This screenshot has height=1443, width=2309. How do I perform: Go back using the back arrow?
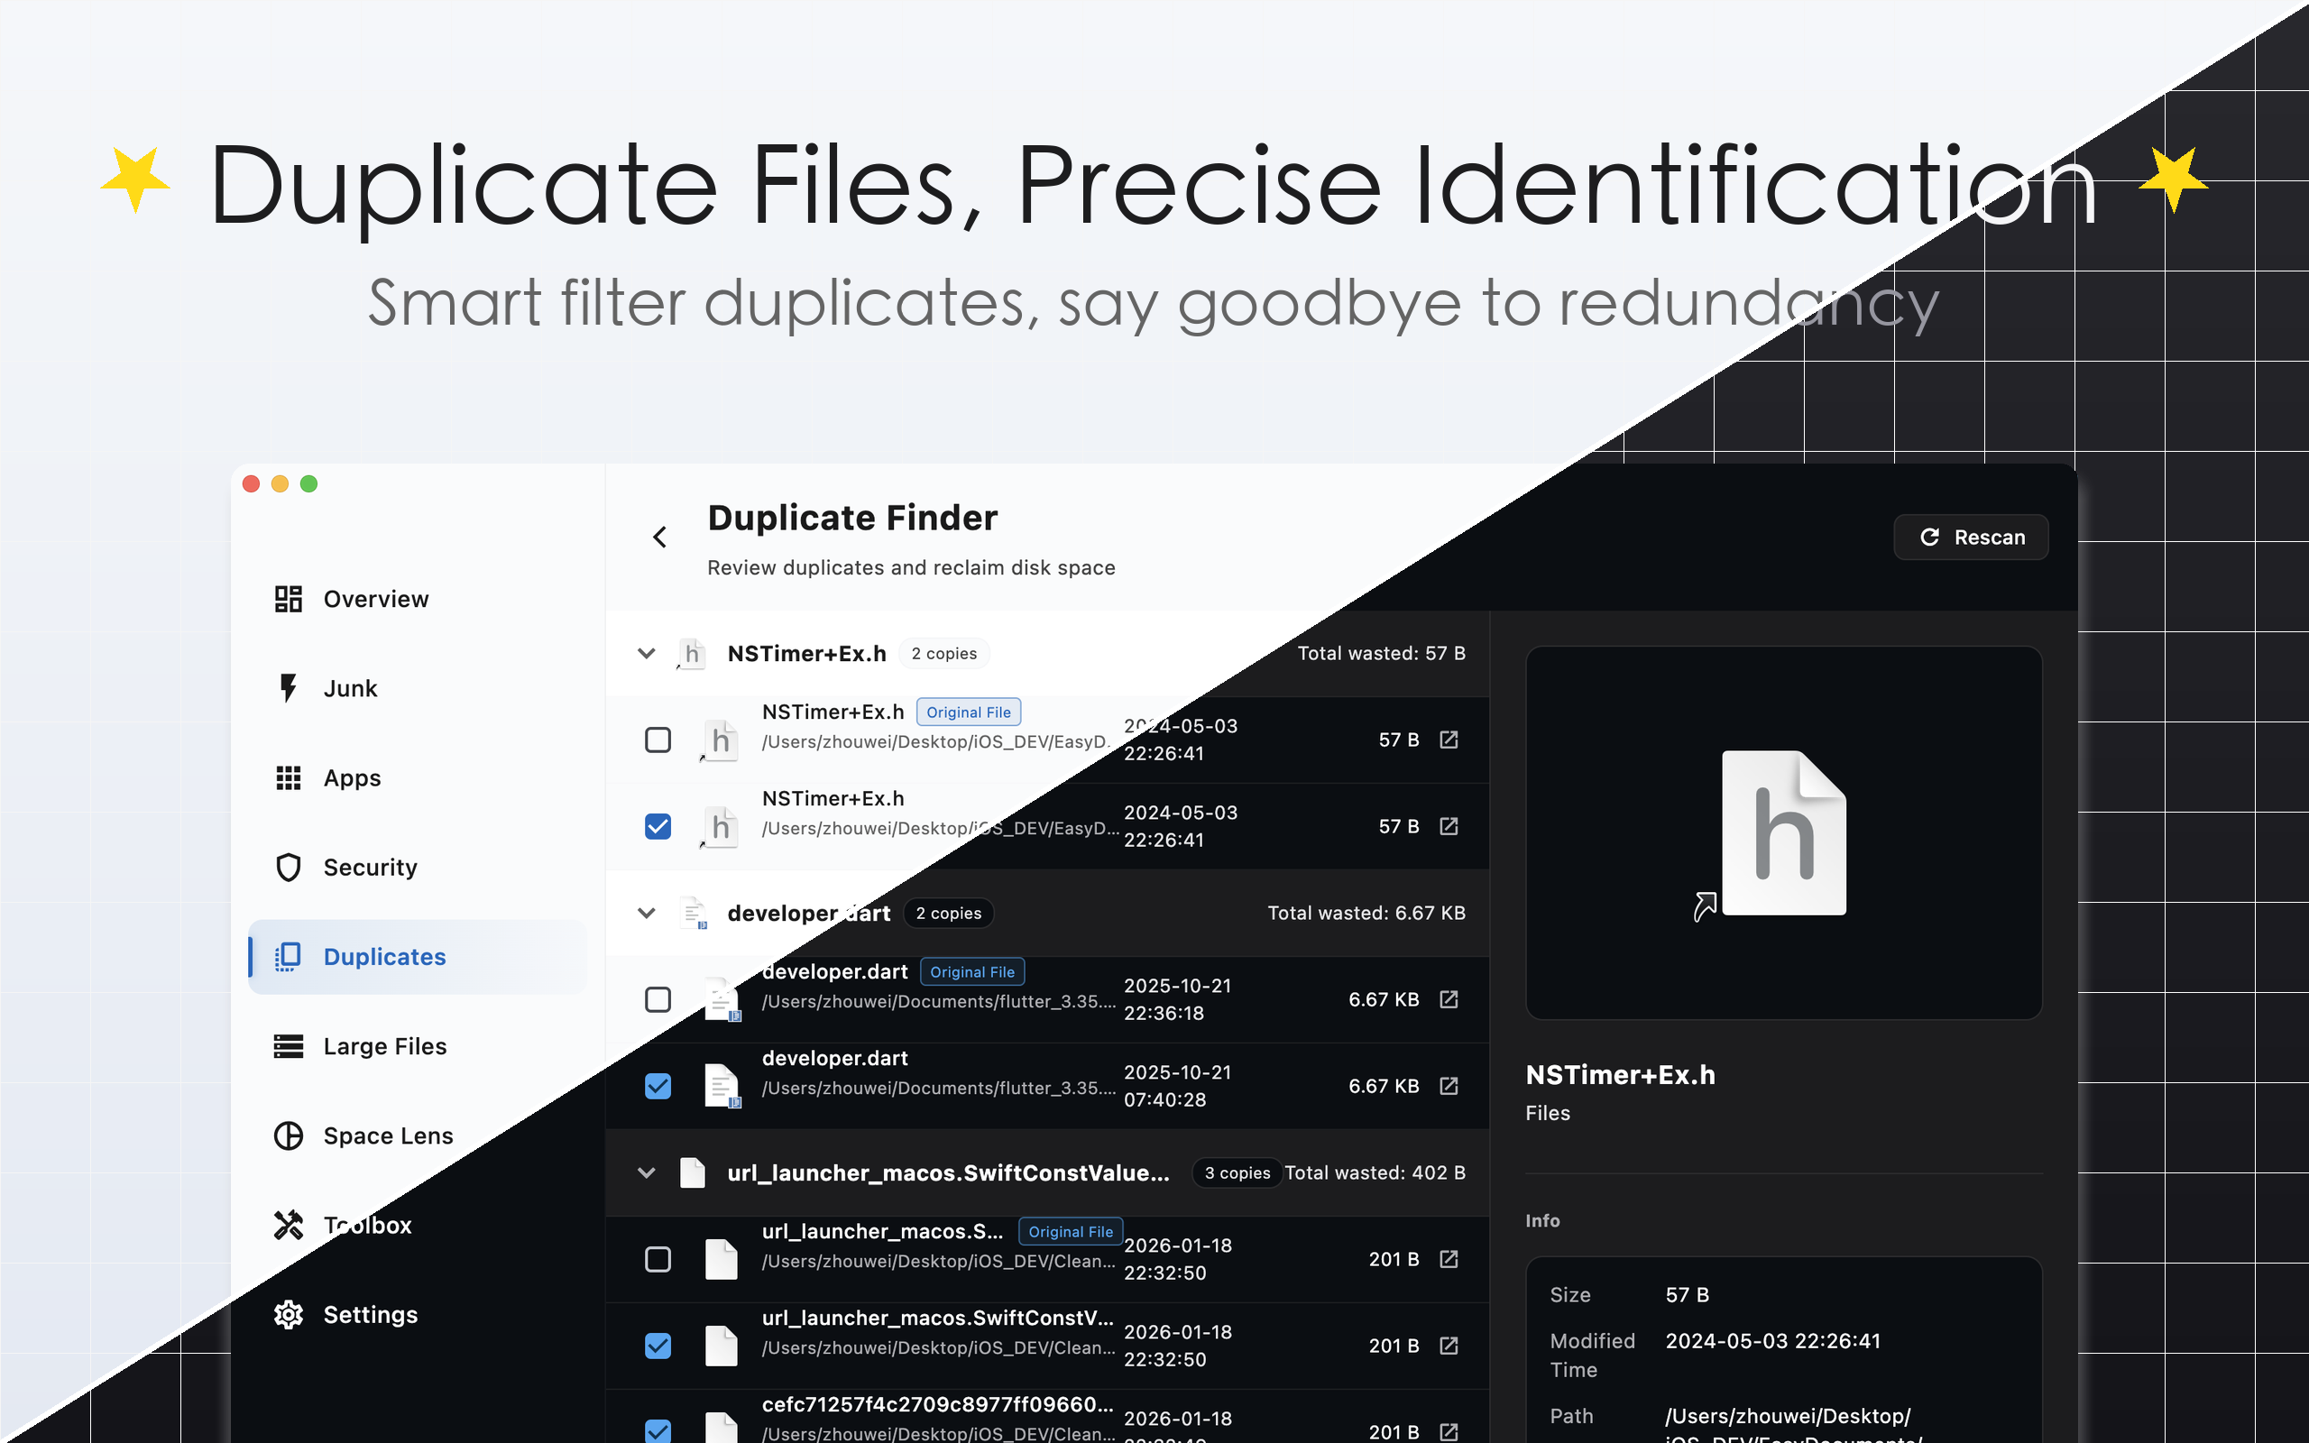pyautogui.click(x=660, y=537)
